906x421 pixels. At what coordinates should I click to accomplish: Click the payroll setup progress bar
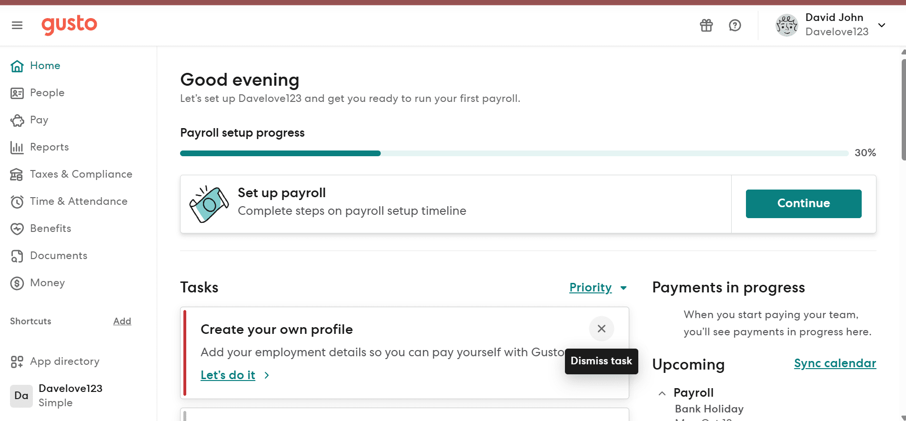(514, 153)
